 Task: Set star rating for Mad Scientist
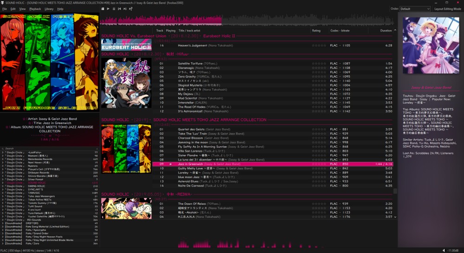(x=319, y=99)
